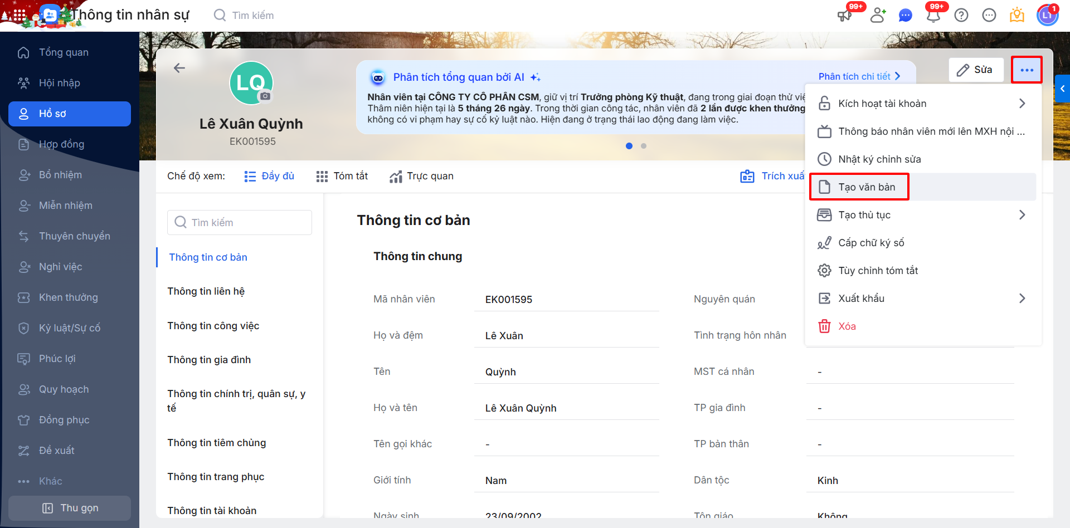Open Khen thưởng in the sidebar
Image resolution: width=1070 pixels, height=528 pixels.
tap(70, 297)
